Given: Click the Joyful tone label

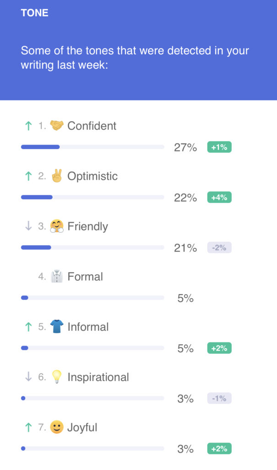Looking at the screenshot, I should point(82,427).
